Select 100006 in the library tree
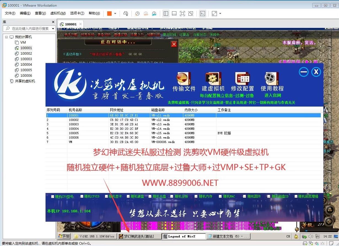339x246 pixels. pos(26,75)
